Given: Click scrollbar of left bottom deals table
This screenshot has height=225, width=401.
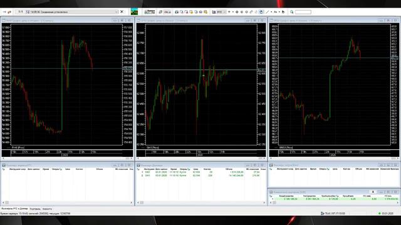Looking at the screenshot, I should [67, 202].
